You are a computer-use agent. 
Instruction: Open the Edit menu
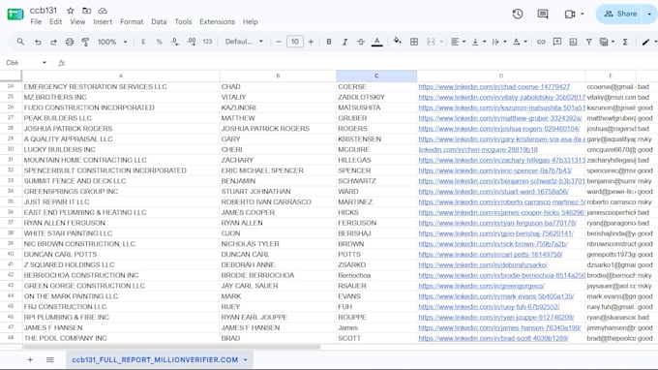click(x=55, y=22)
